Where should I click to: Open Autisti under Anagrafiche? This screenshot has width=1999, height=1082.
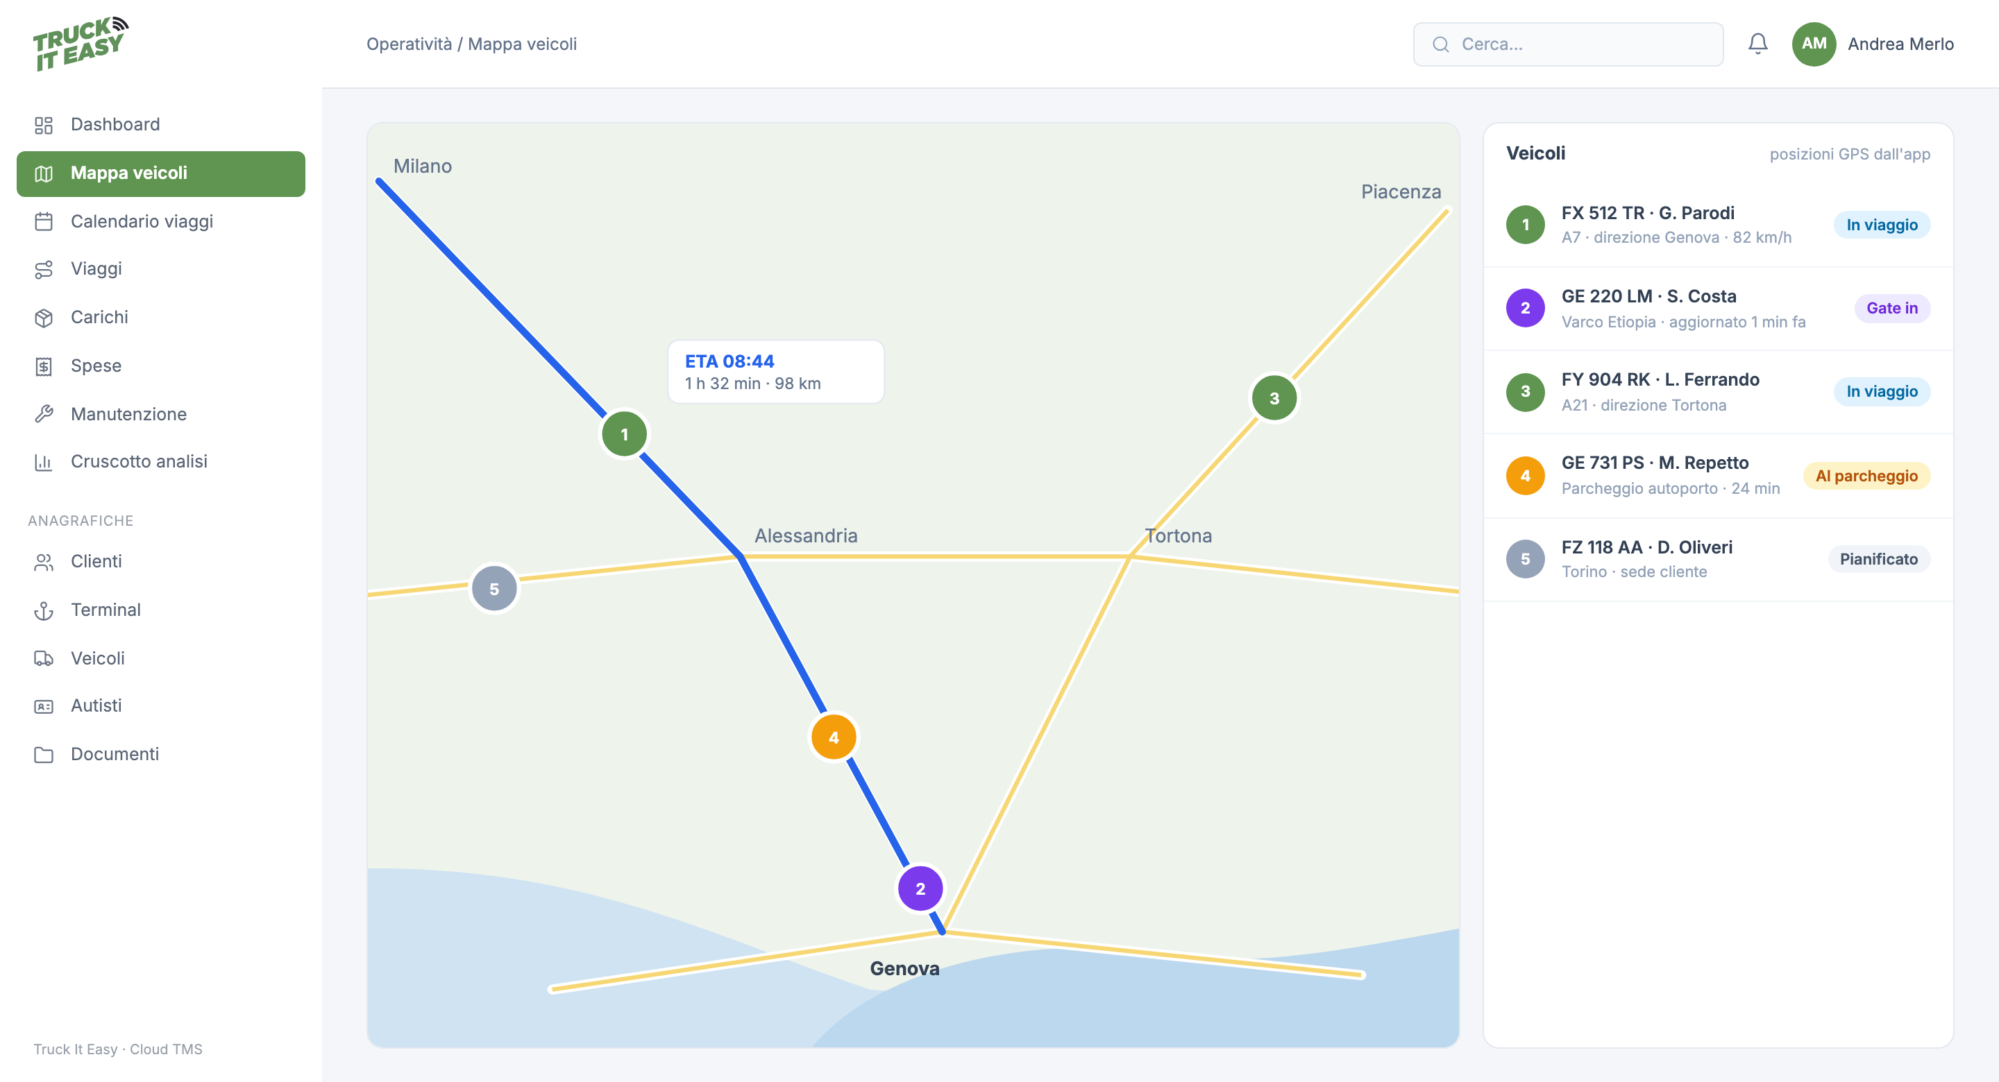coord(160,707)
